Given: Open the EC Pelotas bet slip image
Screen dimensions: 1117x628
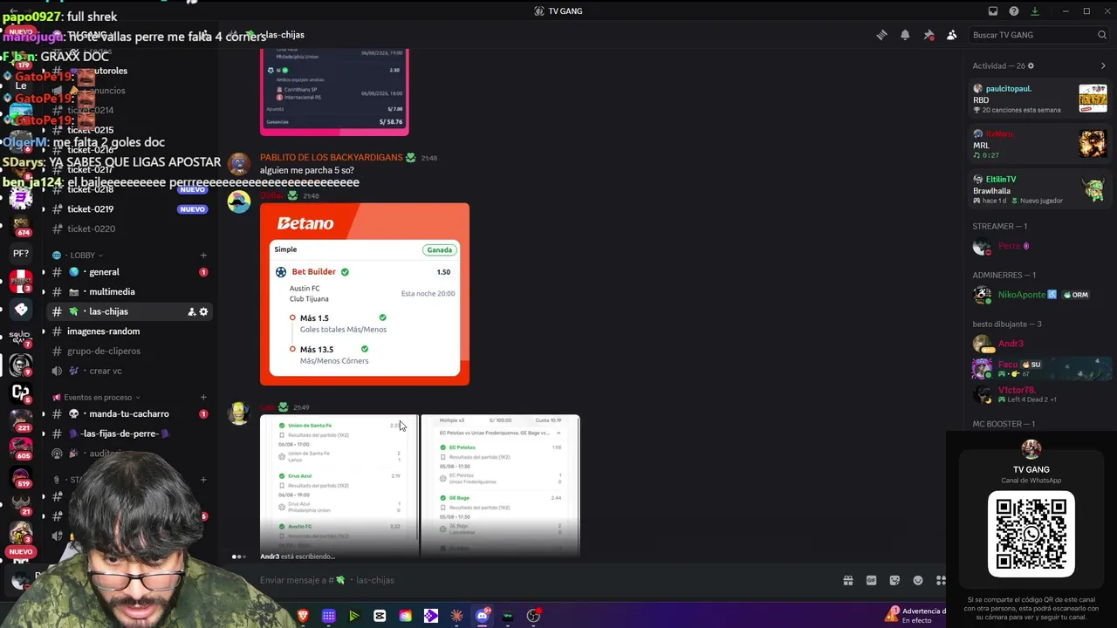Looking at the screenshot, I should point(500,486).
